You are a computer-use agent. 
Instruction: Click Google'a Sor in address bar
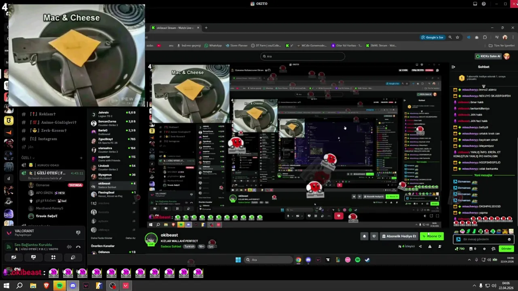pos(432,37)
